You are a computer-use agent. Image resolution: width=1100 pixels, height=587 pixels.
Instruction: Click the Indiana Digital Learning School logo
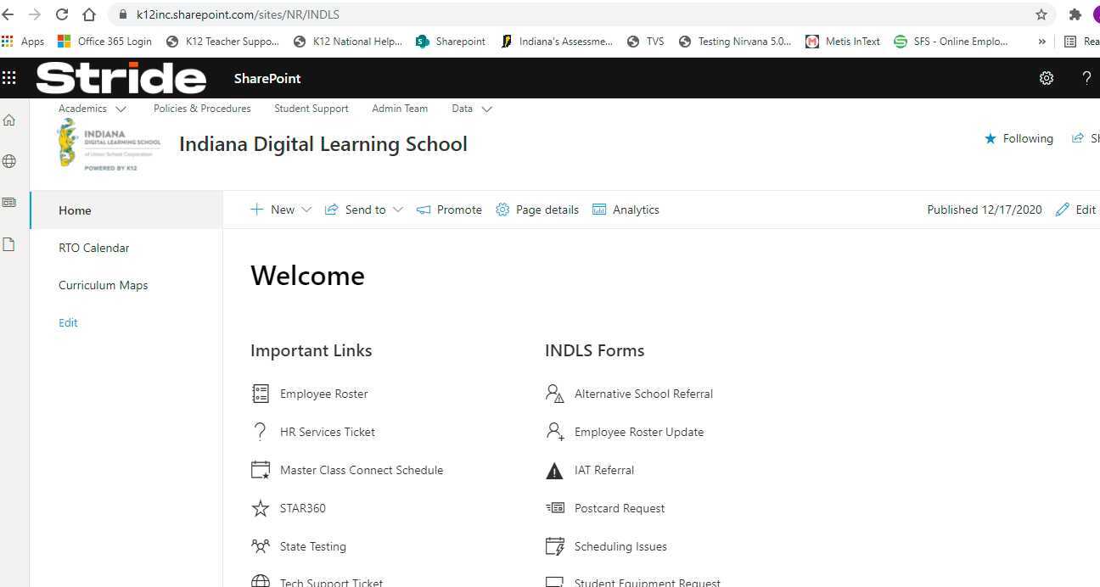(108, 144)
